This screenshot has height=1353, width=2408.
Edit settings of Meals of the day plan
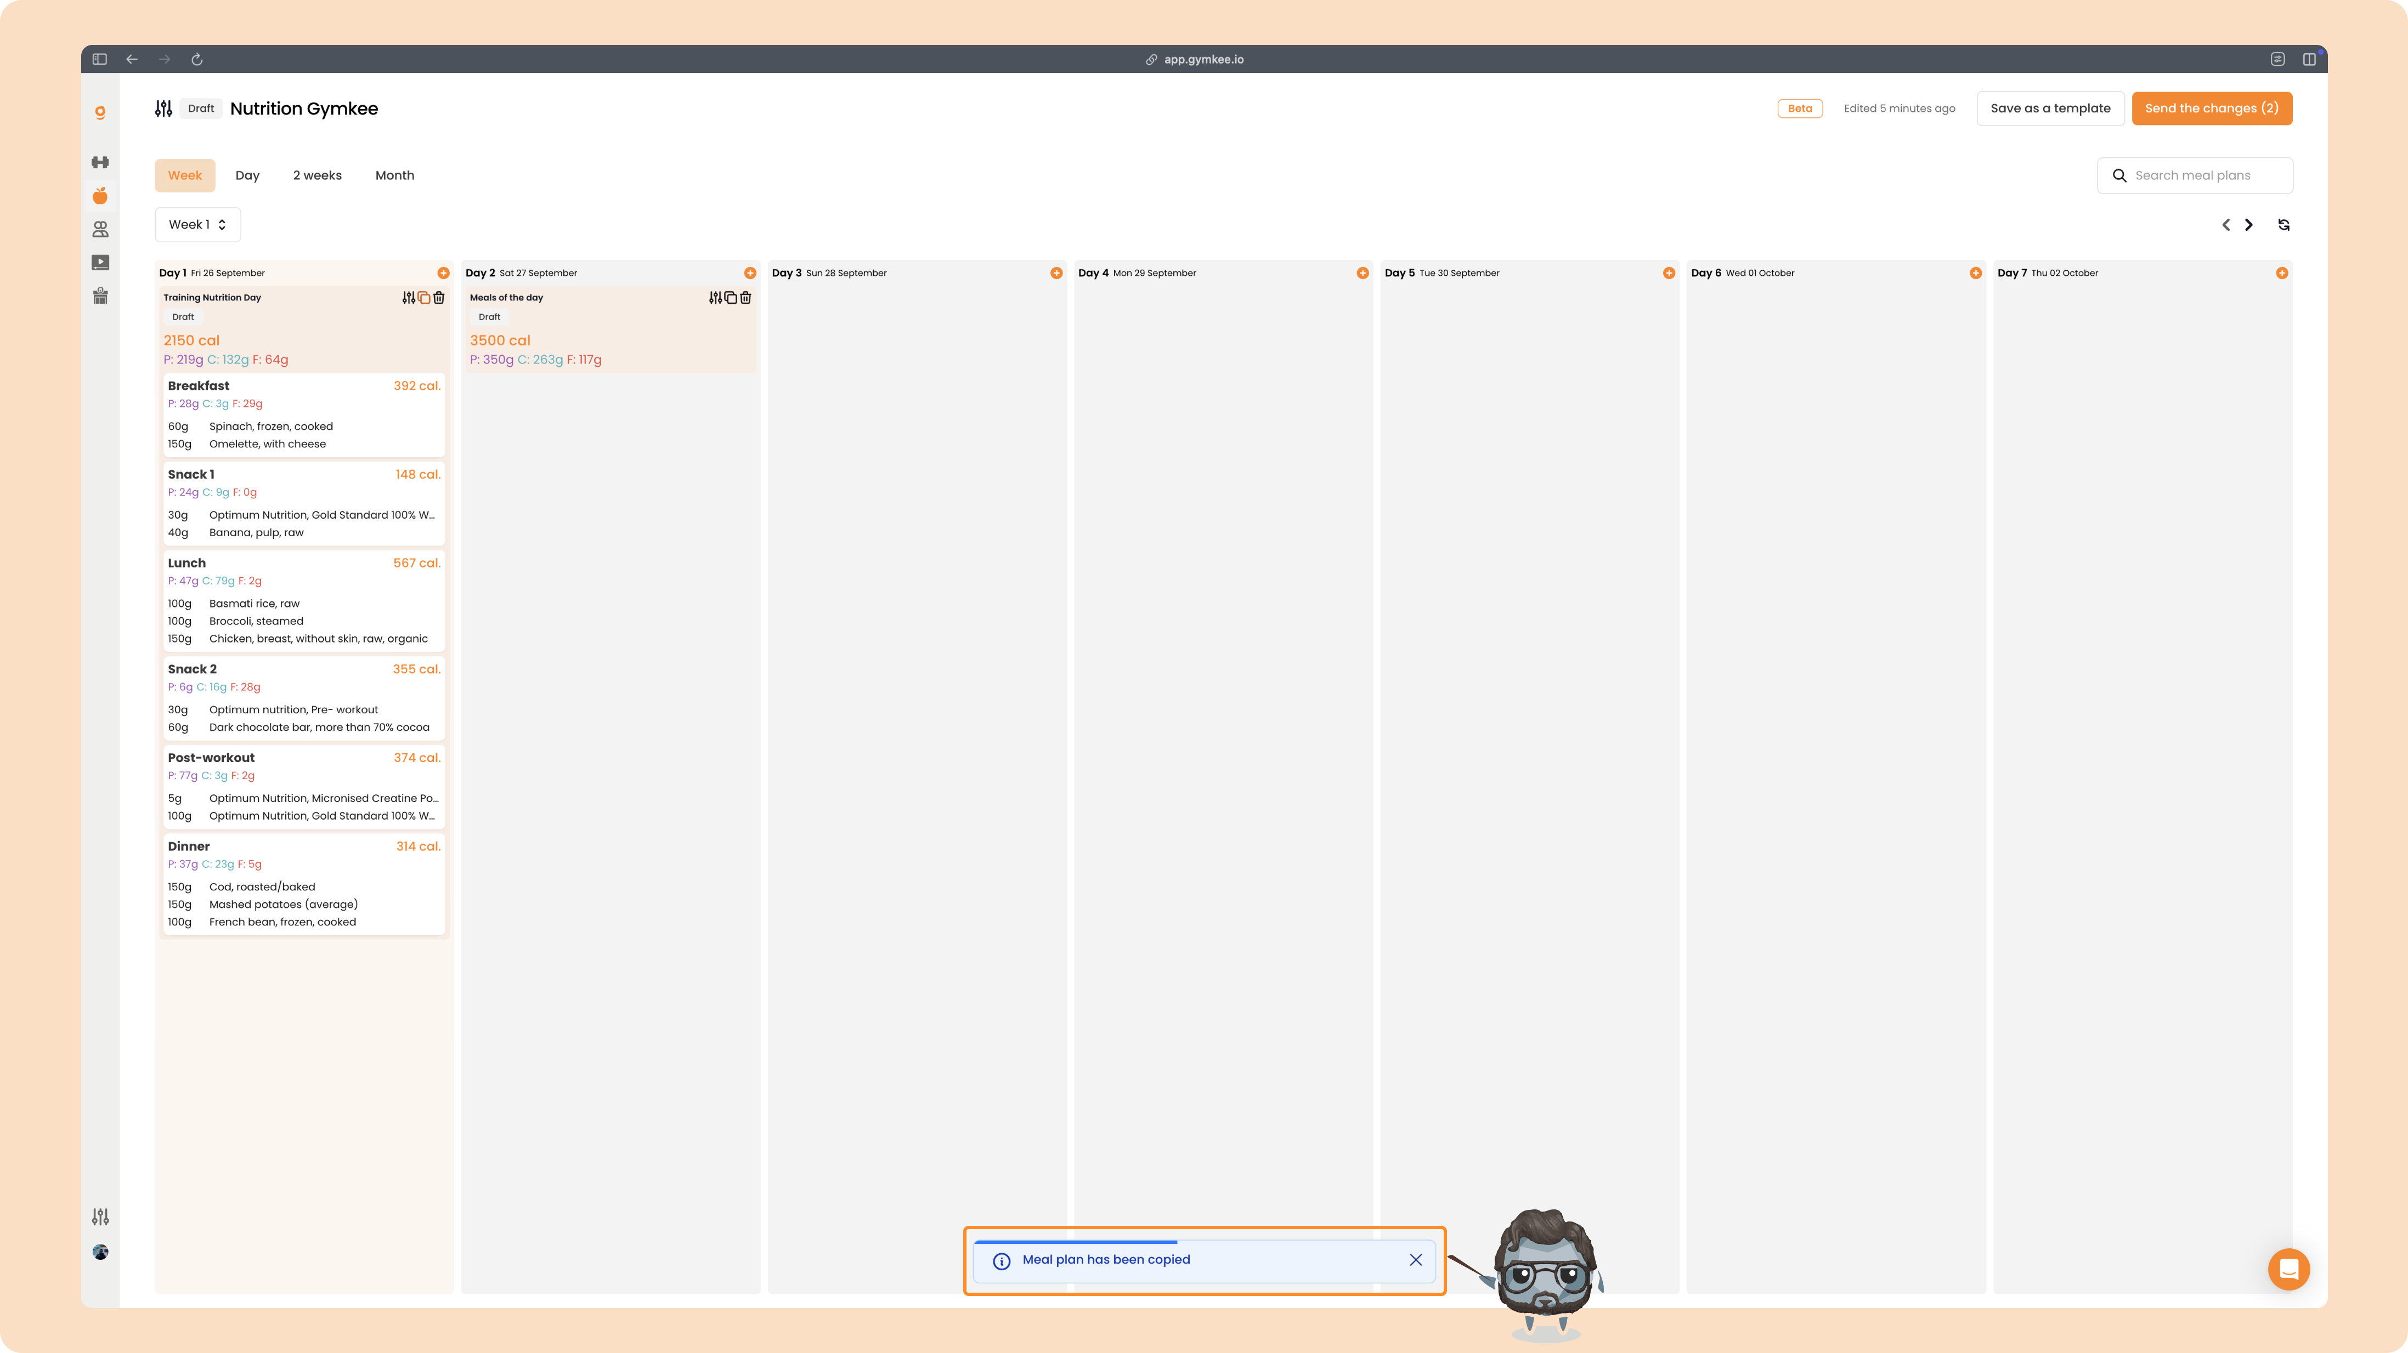715,298
